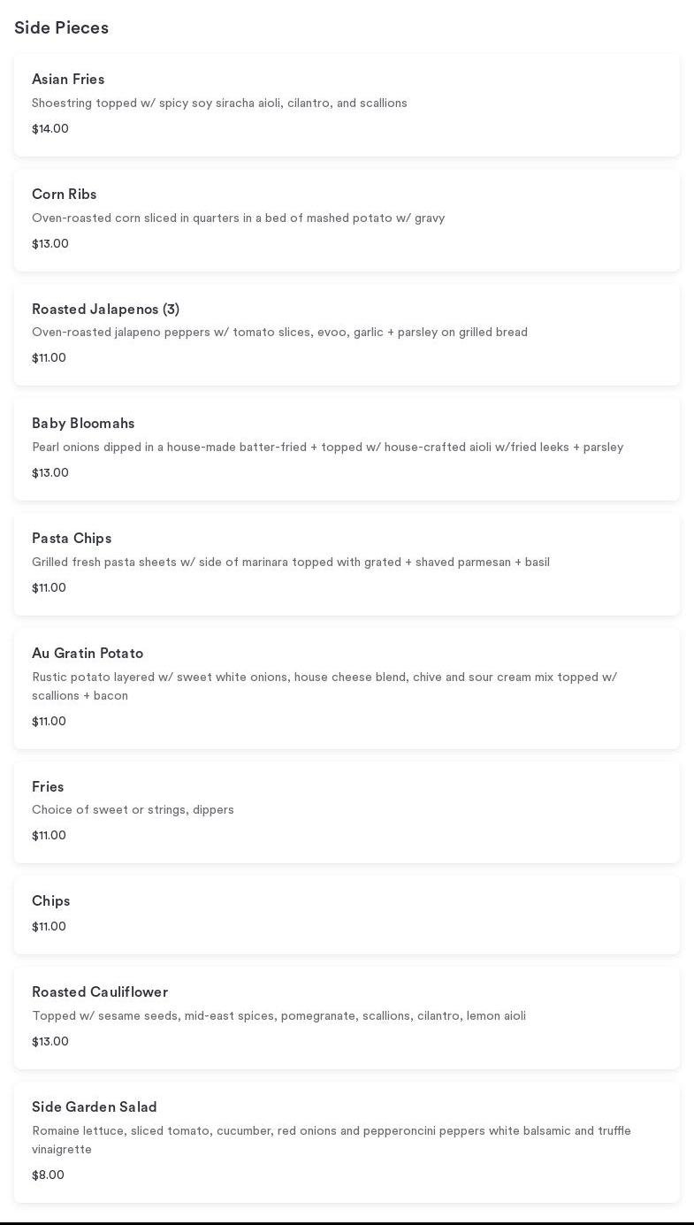Click the $14.00 price on Asian Fries
This screenshot has width=694, height=1225.
click(50, 129)
